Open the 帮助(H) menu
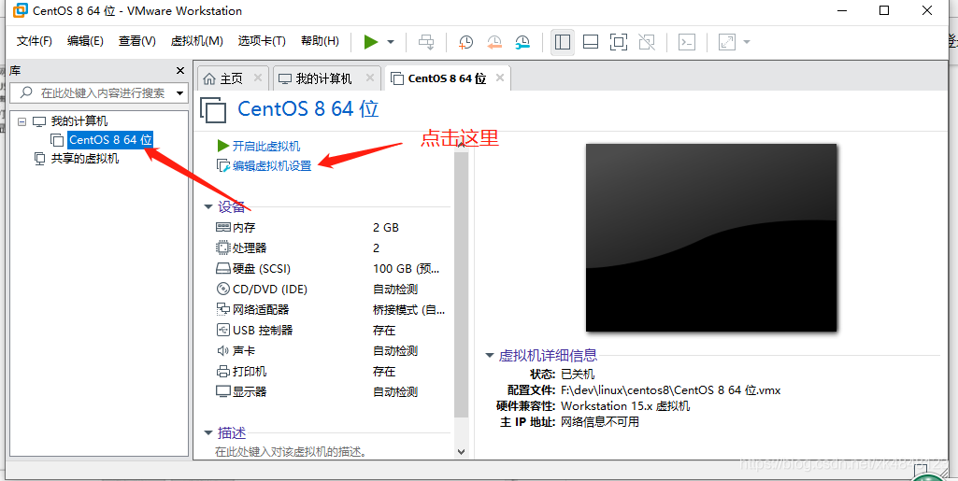This screenshot has width=958, height=481. pos(321,41)
